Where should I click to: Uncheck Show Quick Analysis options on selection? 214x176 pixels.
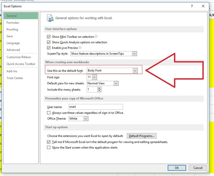pyautogui.click(x=49, y=42)
